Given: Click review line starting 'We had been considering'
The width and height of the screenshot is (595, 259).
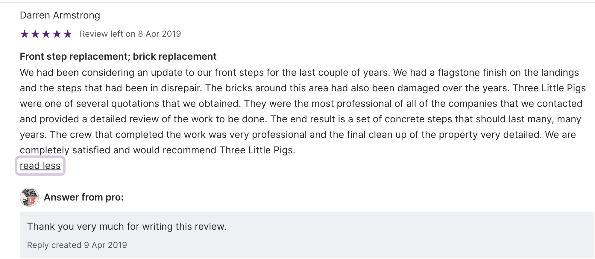Looking at the screenshot, I should click(299, 73).
